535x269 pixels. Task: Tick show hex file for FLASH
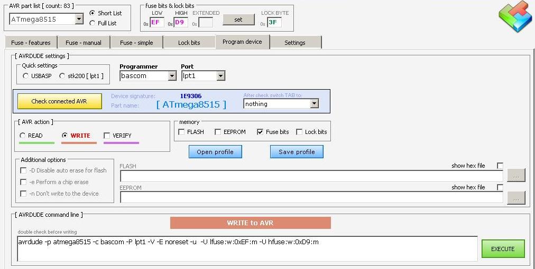[500, 166]
